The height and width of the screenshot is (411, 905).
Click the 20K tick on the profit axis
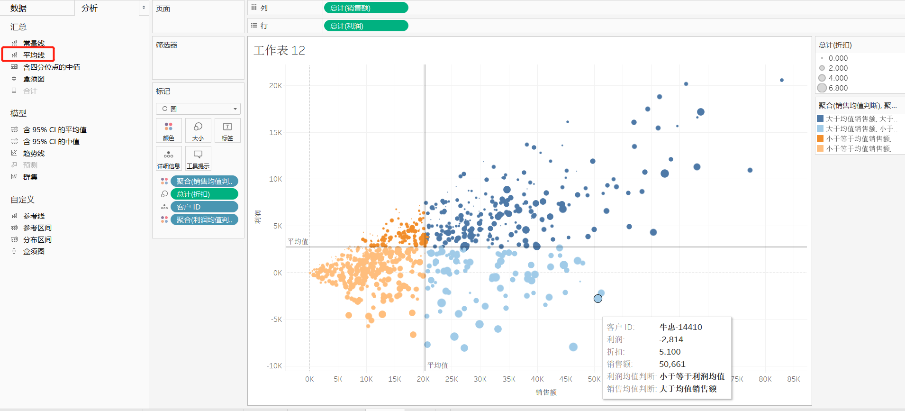pos(275,85)
